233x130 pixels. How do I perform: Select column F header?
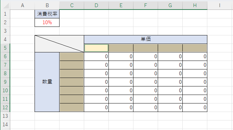click(146, 5)
